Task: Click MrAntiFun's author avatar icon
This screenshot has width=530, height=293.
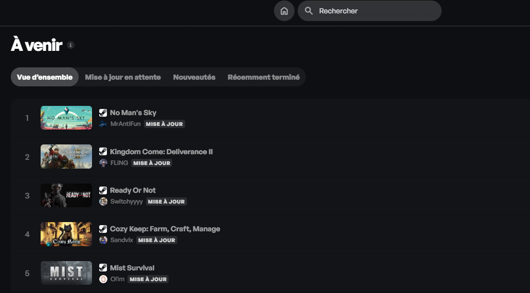Action: coord(103,124)
